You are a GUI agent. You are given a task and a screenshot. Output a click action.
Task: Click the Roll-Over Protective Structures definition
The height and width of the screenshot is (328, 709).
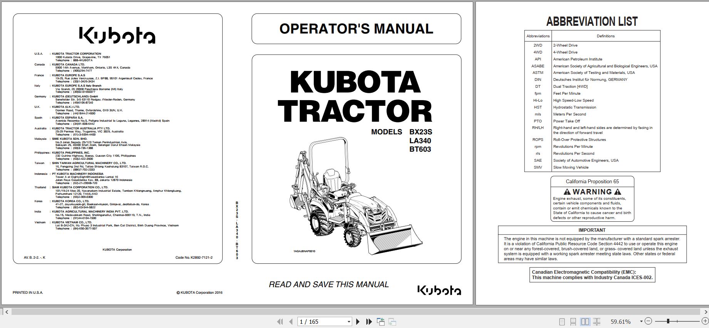(580, 140)
